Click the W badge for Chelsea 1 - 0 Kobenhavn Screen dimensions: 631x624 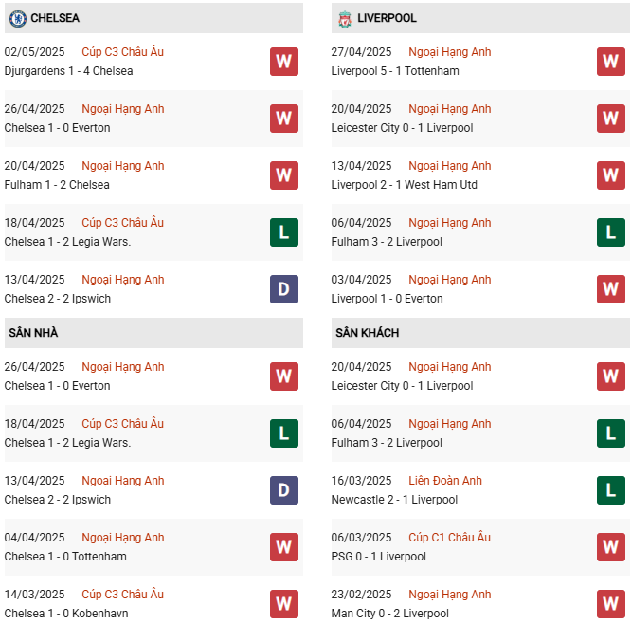tap(284, 604)
